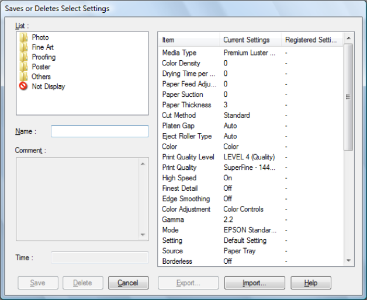
Task: Click the settings list scroll up arrow
Action: tap(349, 39)
